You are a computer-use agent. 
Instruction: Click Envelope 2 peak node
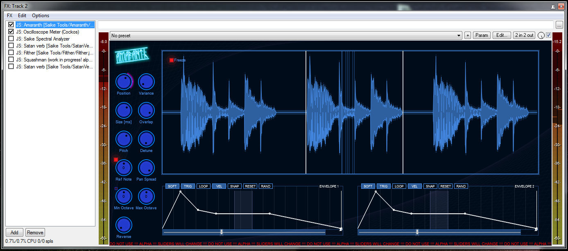coord(376,191)
